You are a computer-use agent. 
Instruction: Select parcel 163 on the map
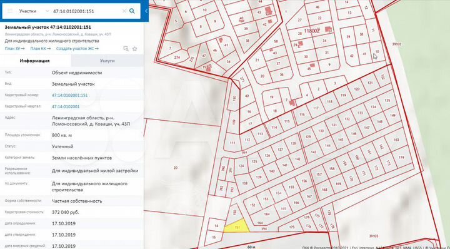pyautogui.click(x=396, y=140)
